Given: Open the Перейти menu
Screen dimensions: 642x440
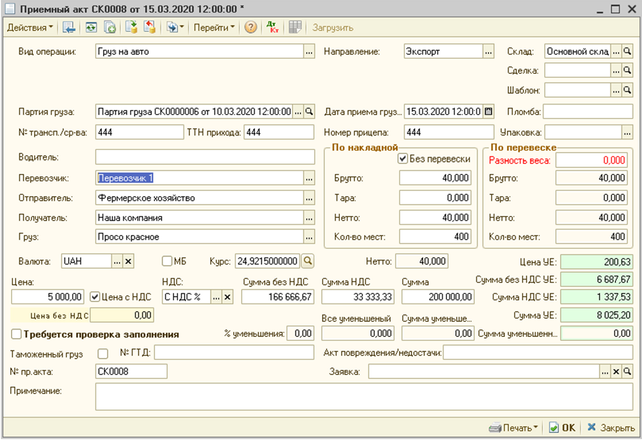Looking at the screenshot, I should tap(214, 28).
